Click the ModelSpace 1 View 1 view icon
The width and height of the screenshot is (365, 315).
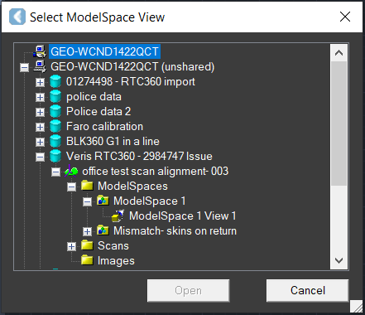coord(118,216)
